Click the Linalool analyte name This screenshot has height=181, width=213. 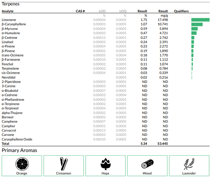[x=7, y=42]
